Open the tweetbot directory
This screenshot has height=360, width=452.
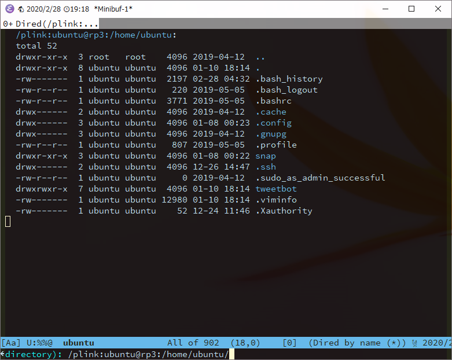[276, 189]
